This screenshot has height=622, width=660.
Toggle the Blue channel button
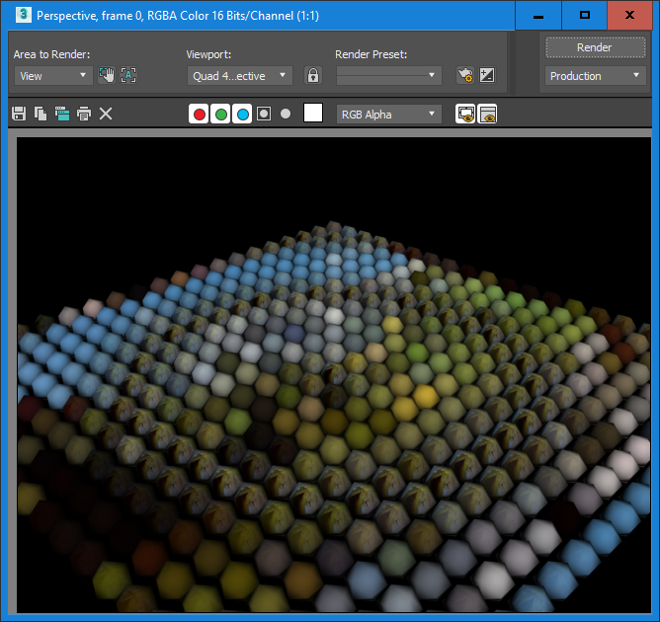pyautogui.click(x=242, y=114)
